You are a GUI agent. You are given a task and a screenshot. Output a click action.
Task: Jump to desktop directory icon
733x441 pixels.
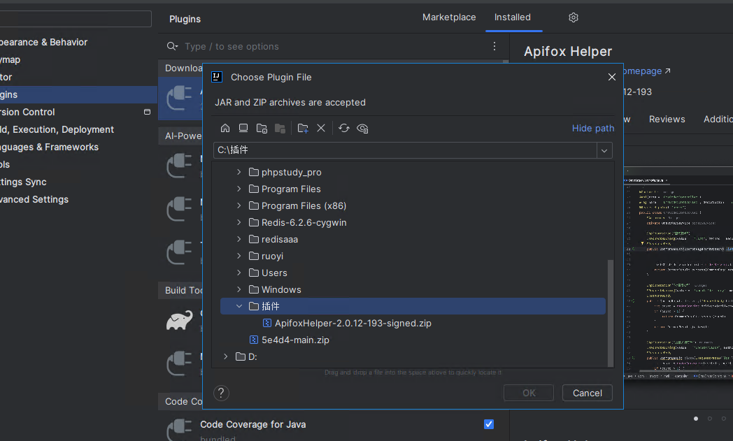tap(243, 128)
